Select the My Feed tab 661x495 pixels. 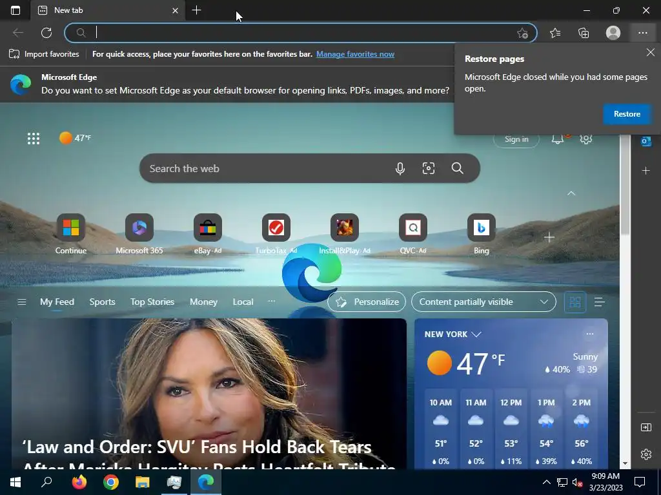57,302
